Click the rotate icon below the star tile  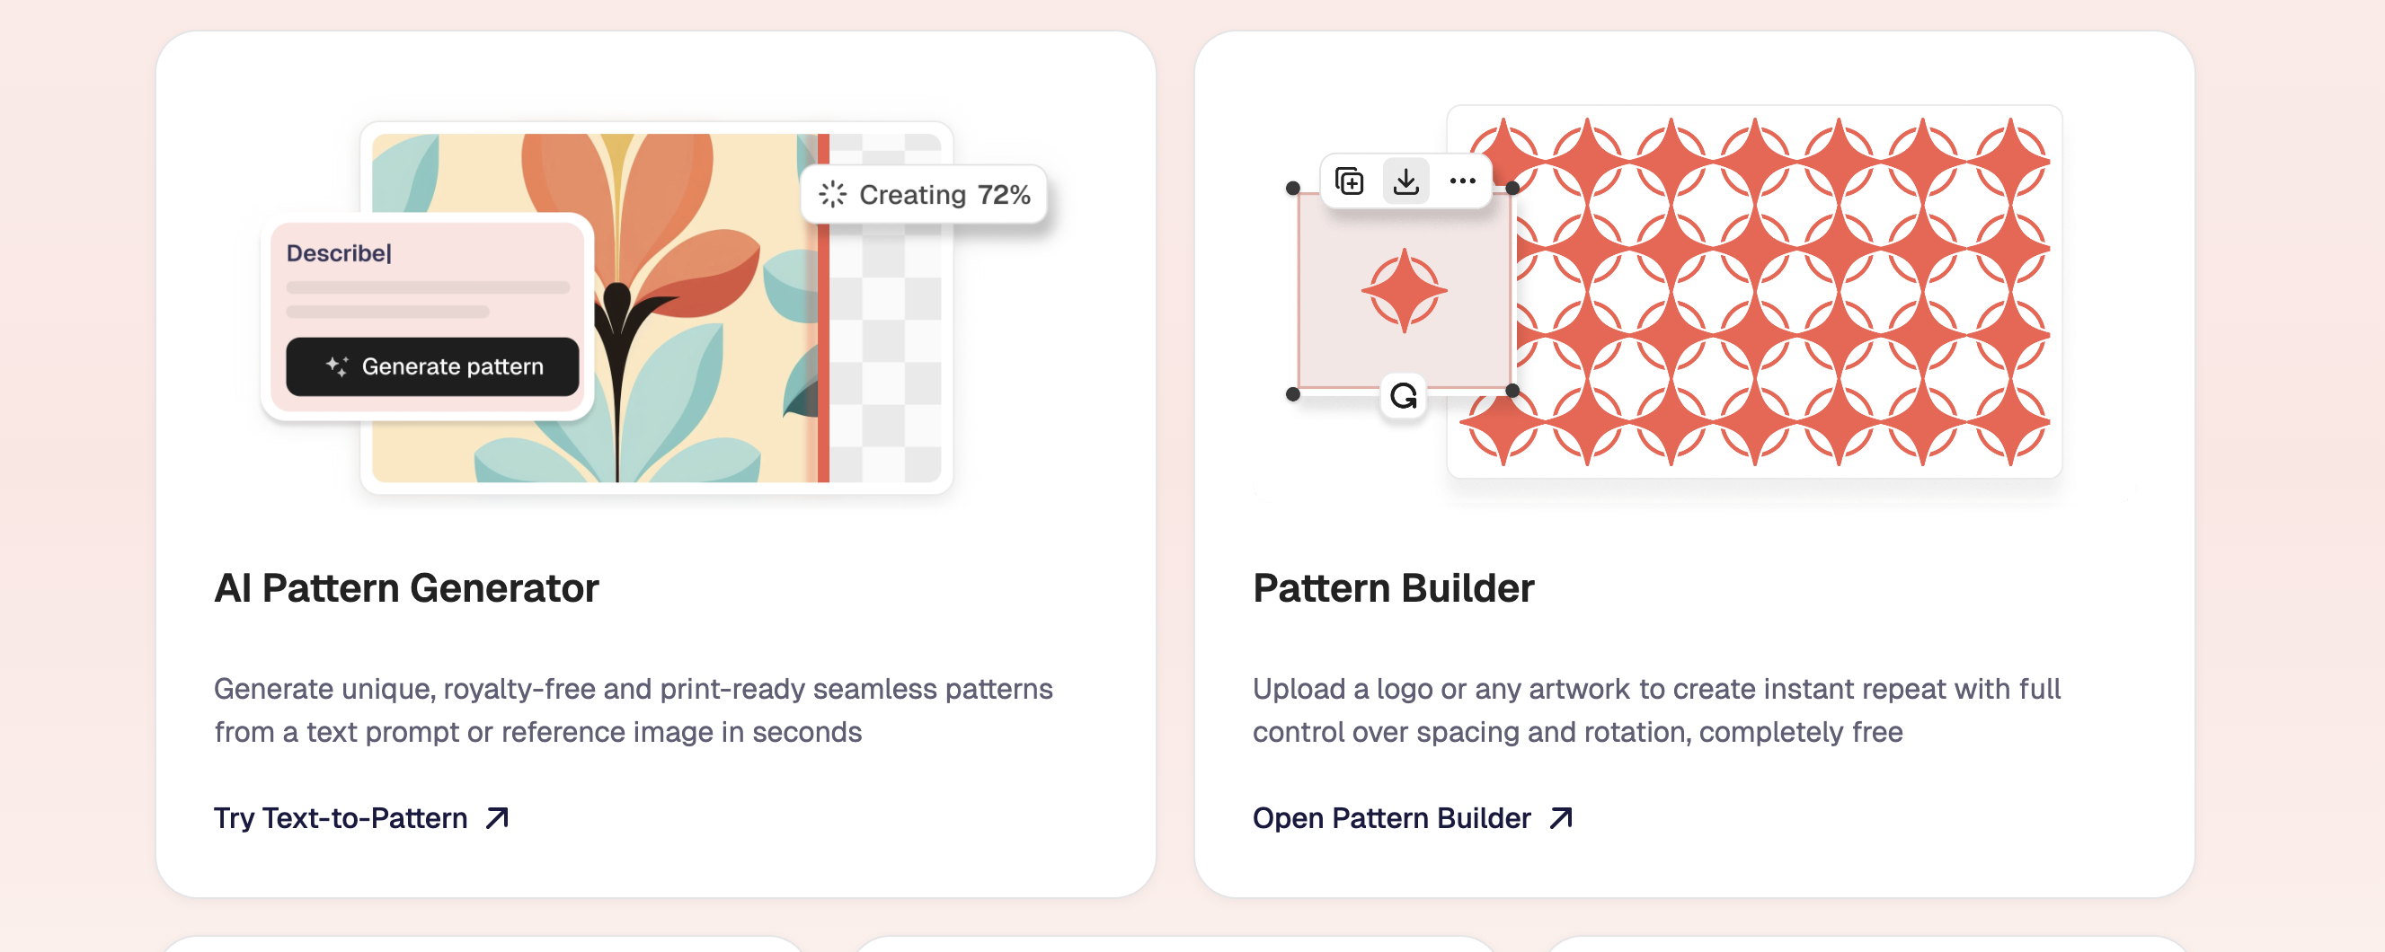click(x=1404, y=396)
